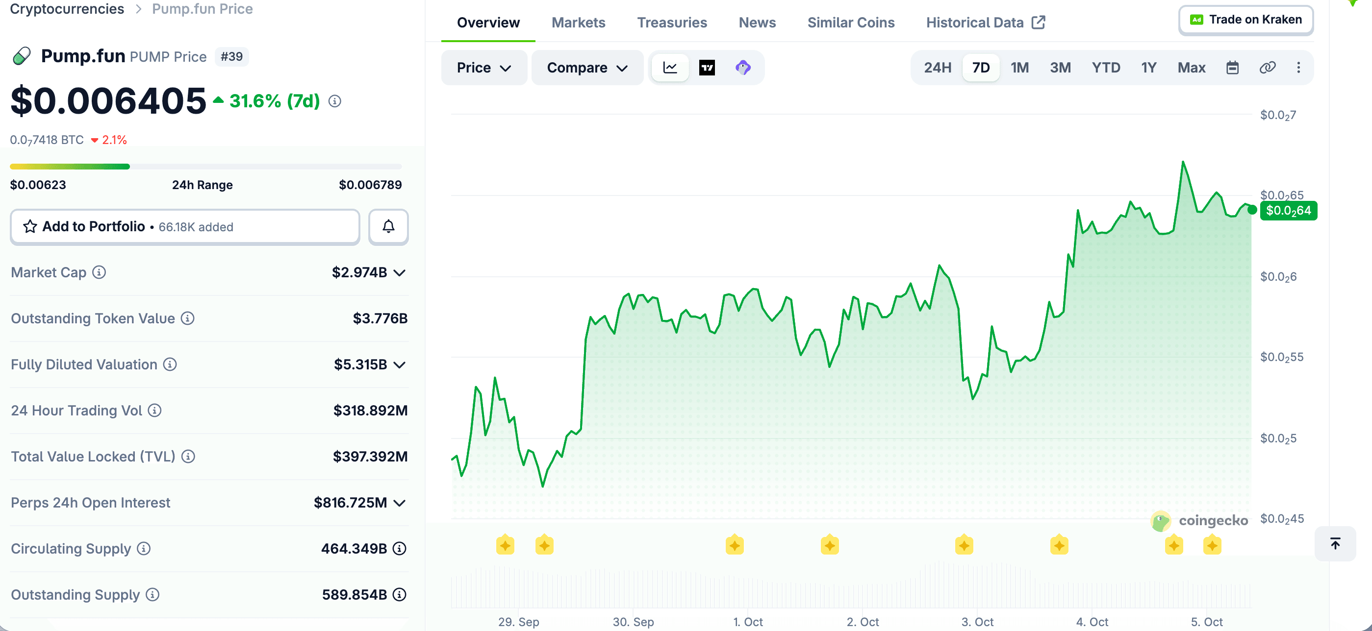Click the $0.006789 24h high value
The width and height of the screenshot is (1372, 631).
click(x=370, y=185)
